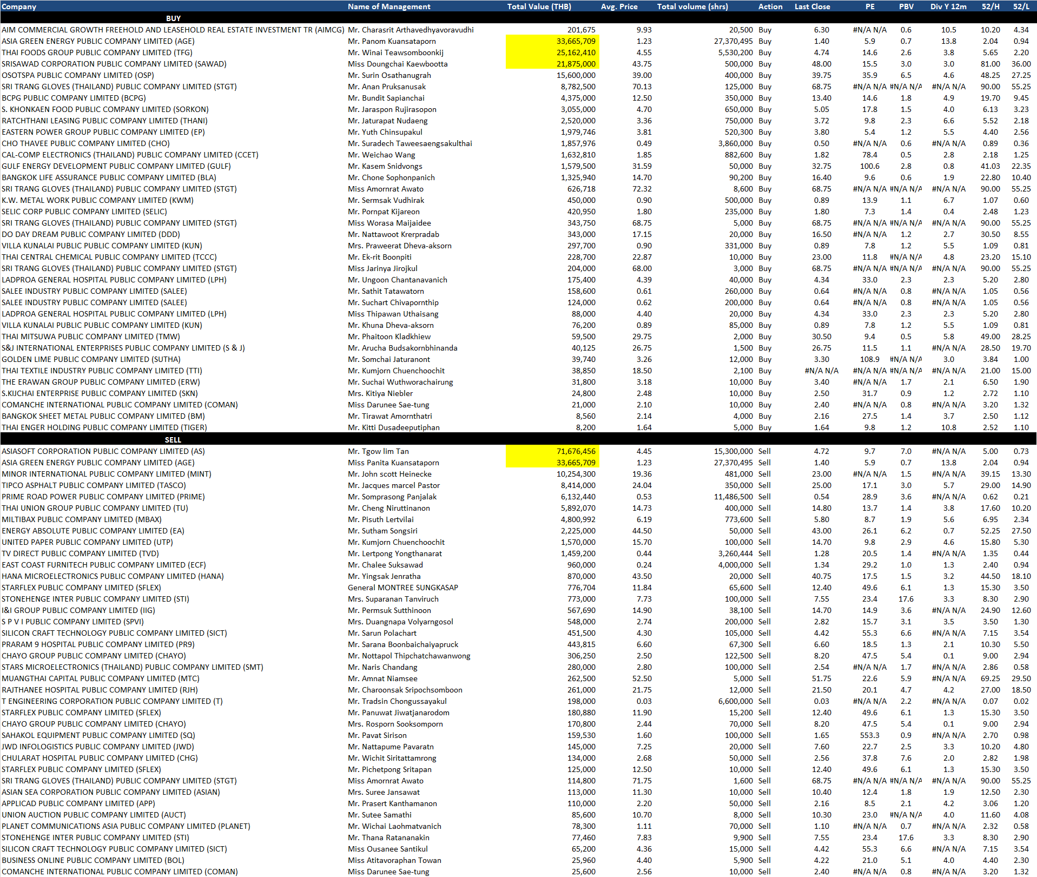Click the Company column header
The image size is (1037, 877).
pos(19,6)
